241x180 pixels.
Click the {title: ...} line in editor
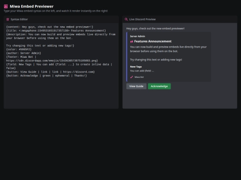tap(56, 31)
